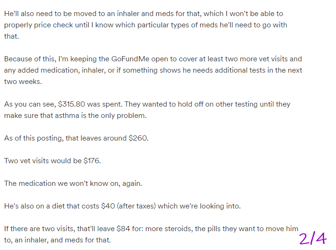Click the $260 remaining amount

pyautogui.click(x=138, y=138)
